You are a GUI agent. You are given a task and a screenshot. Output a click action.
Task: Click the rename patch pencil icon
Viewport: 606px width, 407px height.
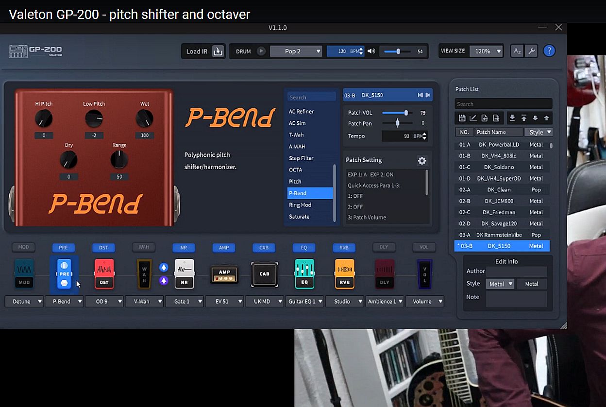point(473,118)
